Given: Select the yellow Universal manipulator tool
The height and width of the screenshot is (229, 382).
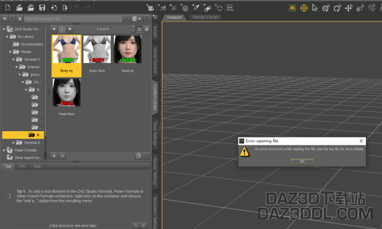Looking at the screenshot, I should coord(303,8).
